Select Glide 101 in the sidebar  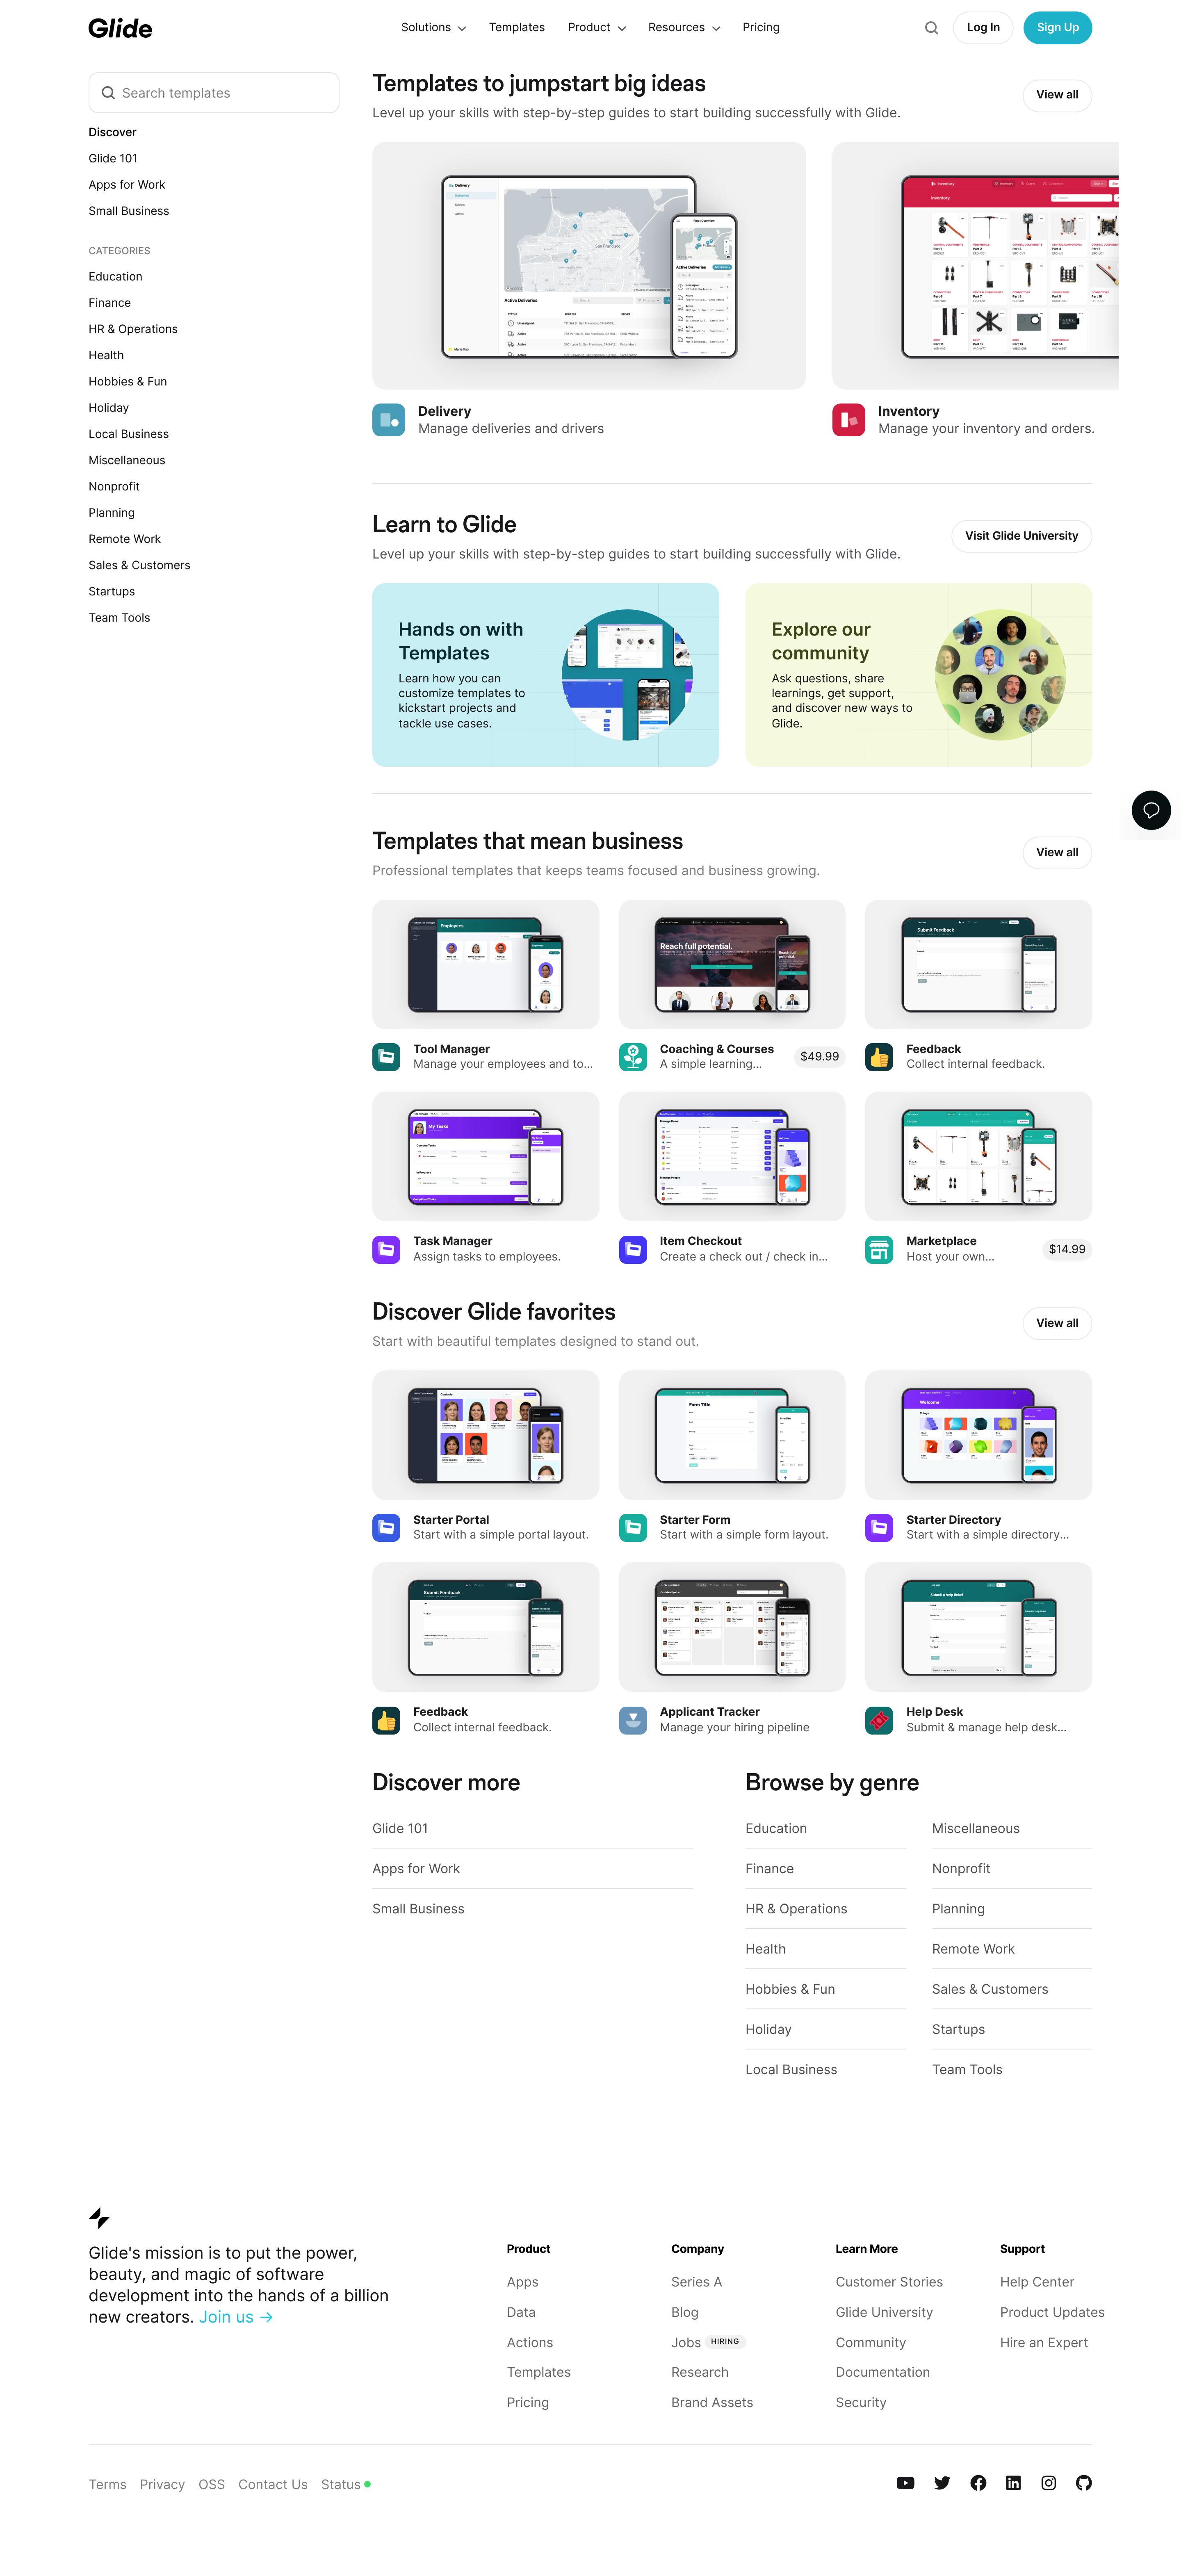tap(113, 158)
